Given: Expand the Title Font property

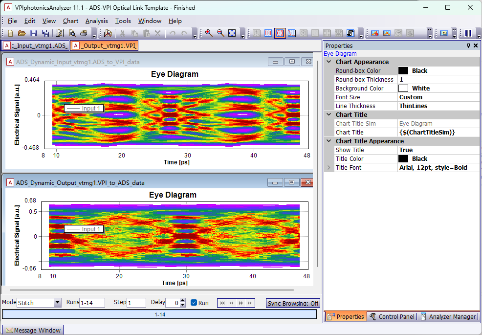Looking at the screenshot, I should point(329,168).
